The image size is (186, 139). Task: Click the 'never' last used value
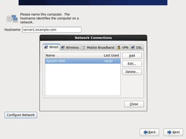109,61
